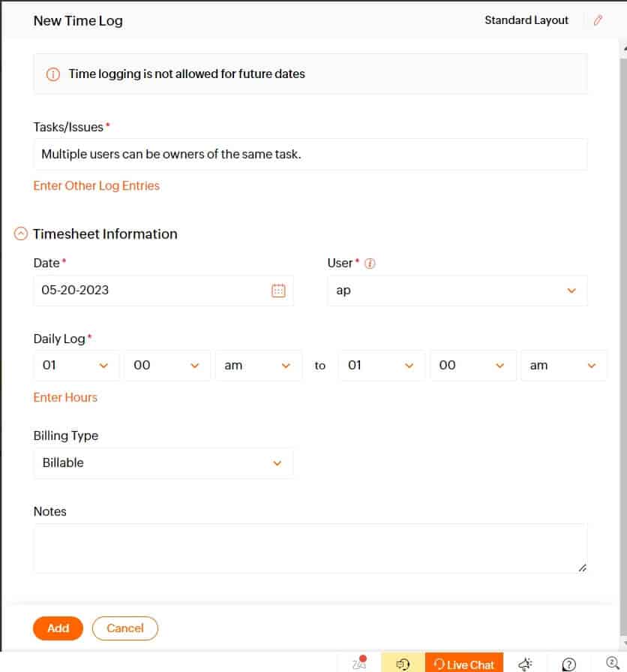
Task: Open the announcements megaphone icon
Action: [525, 664]
